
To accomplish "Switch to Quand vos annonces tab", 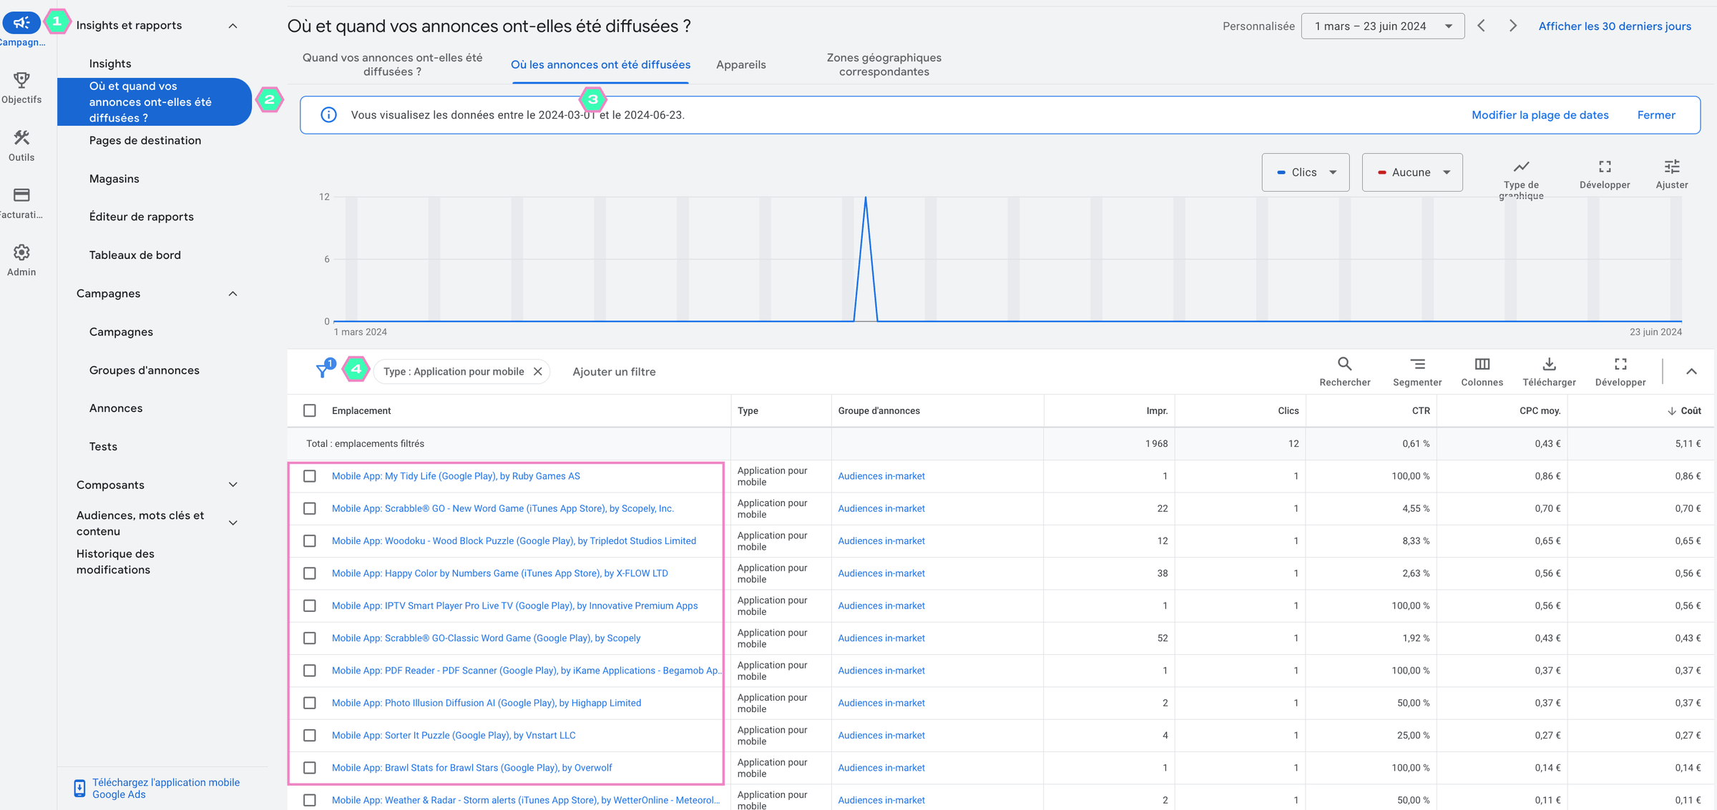I will click(x=392, y=64).
